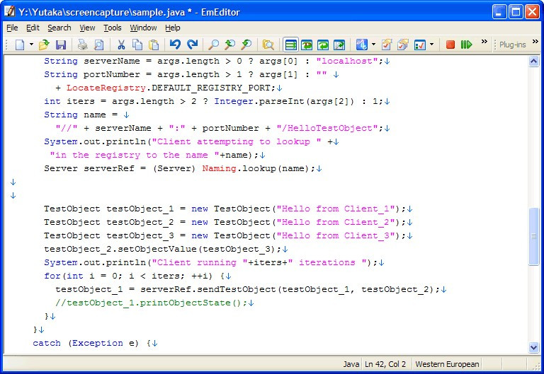The image size is (544, 374).
Task: Click "Hello from Client_3" string
Action: pos(336,236)
